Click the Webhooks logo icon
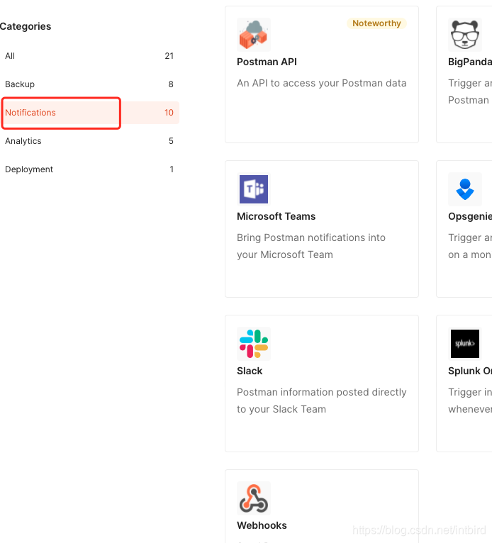This screenshot has height=543, width=492. [x=254, y=498]
